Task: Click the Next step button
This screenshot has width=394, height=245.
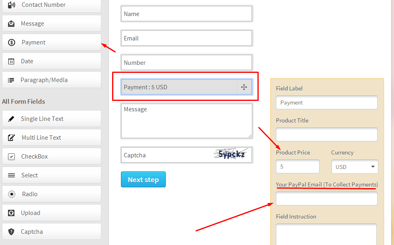Action: point(143,179)
